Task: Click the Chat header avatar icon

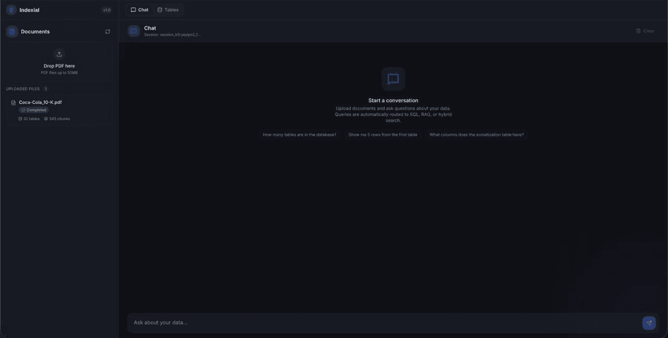Action: coord(134,31)
